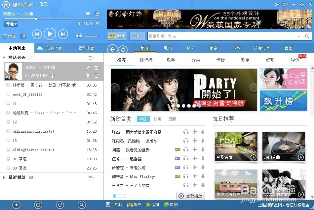This screenshot has height=210, width=314.
Task: Refresh the page with circular arrow
Action: tap(123, 49)
